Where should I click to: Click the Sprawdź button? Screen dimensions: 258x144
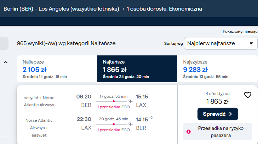click(x=218, y=114)
